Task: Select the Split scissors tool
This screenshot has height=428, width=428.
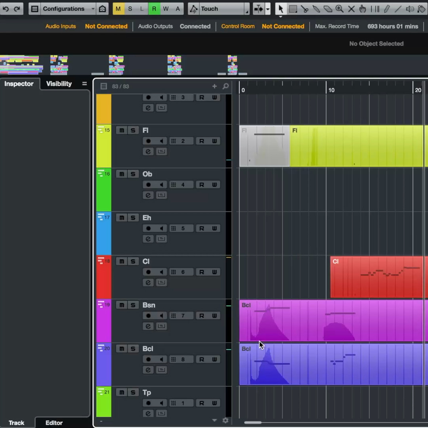Action: [x=305, y=9]
